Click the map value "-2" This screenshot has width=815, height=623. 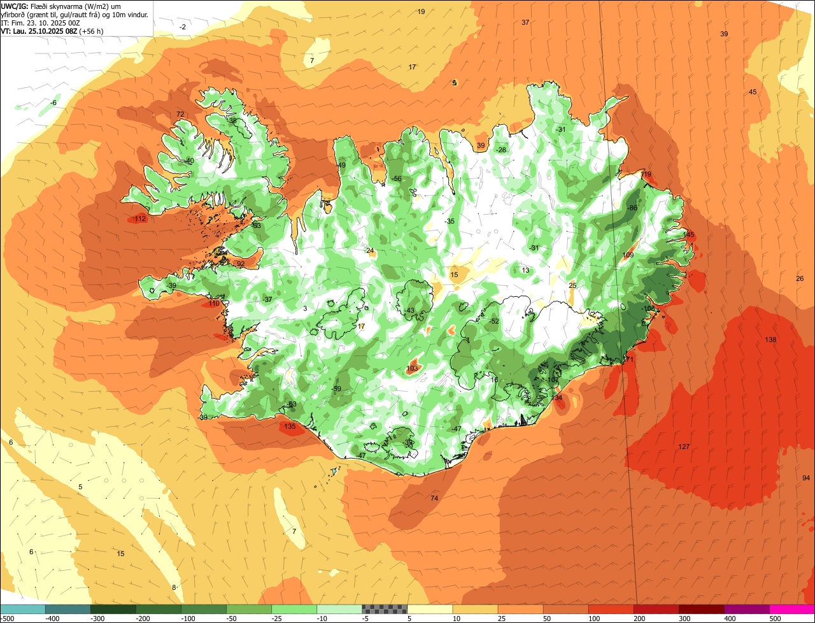(x=183, y=27)
